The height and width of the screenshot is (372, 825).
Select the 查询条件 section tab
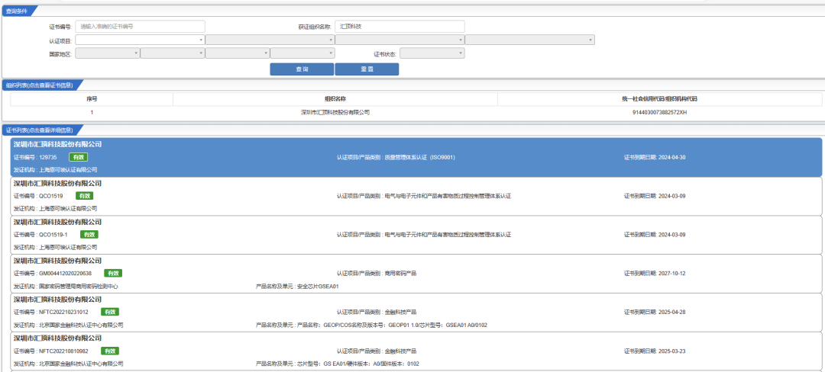coord(20,11)
